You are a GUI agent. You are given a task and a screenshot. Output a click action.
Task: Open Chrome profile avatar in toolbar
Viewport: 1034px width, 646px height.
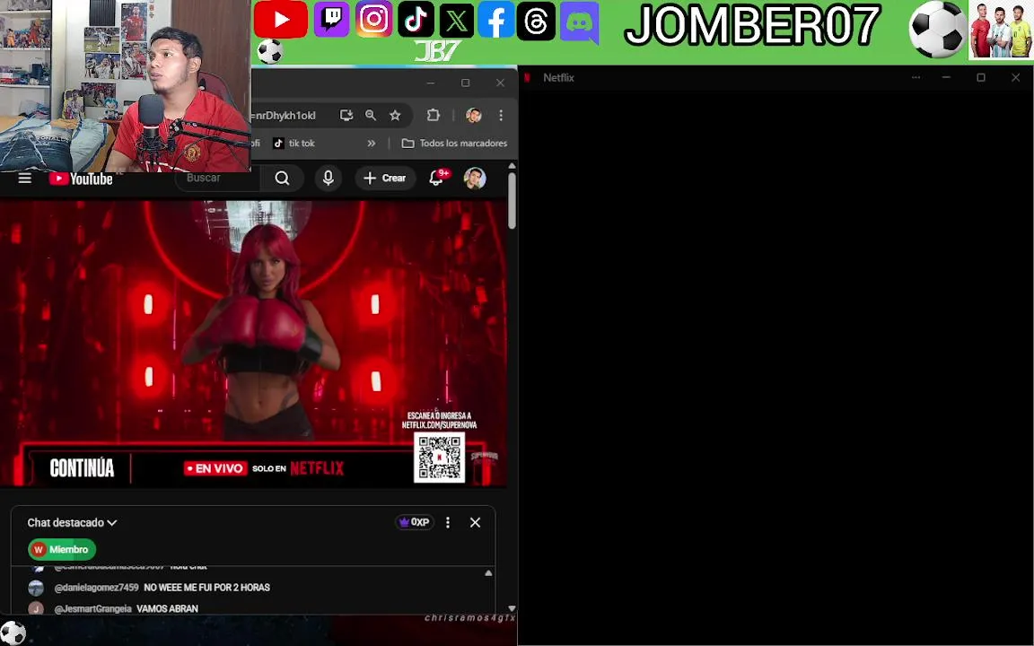point(474,116)
